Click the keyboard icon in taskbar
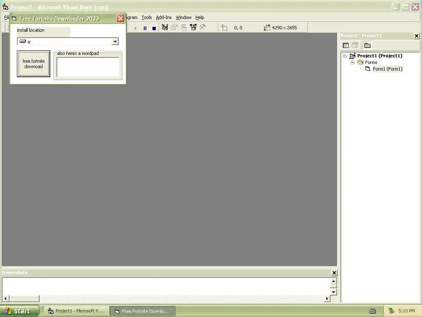The width and height of the screenshot is (422, 317). 373,311
